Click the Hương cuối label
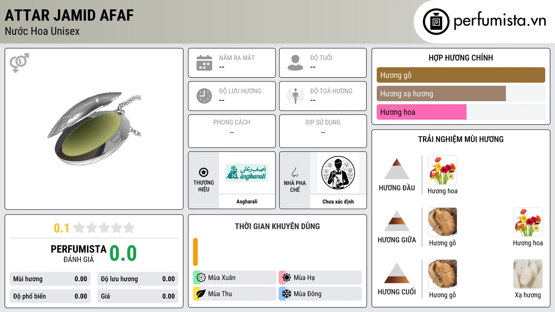The width and height of the screenshot is (555, 312). coord(397,292)
